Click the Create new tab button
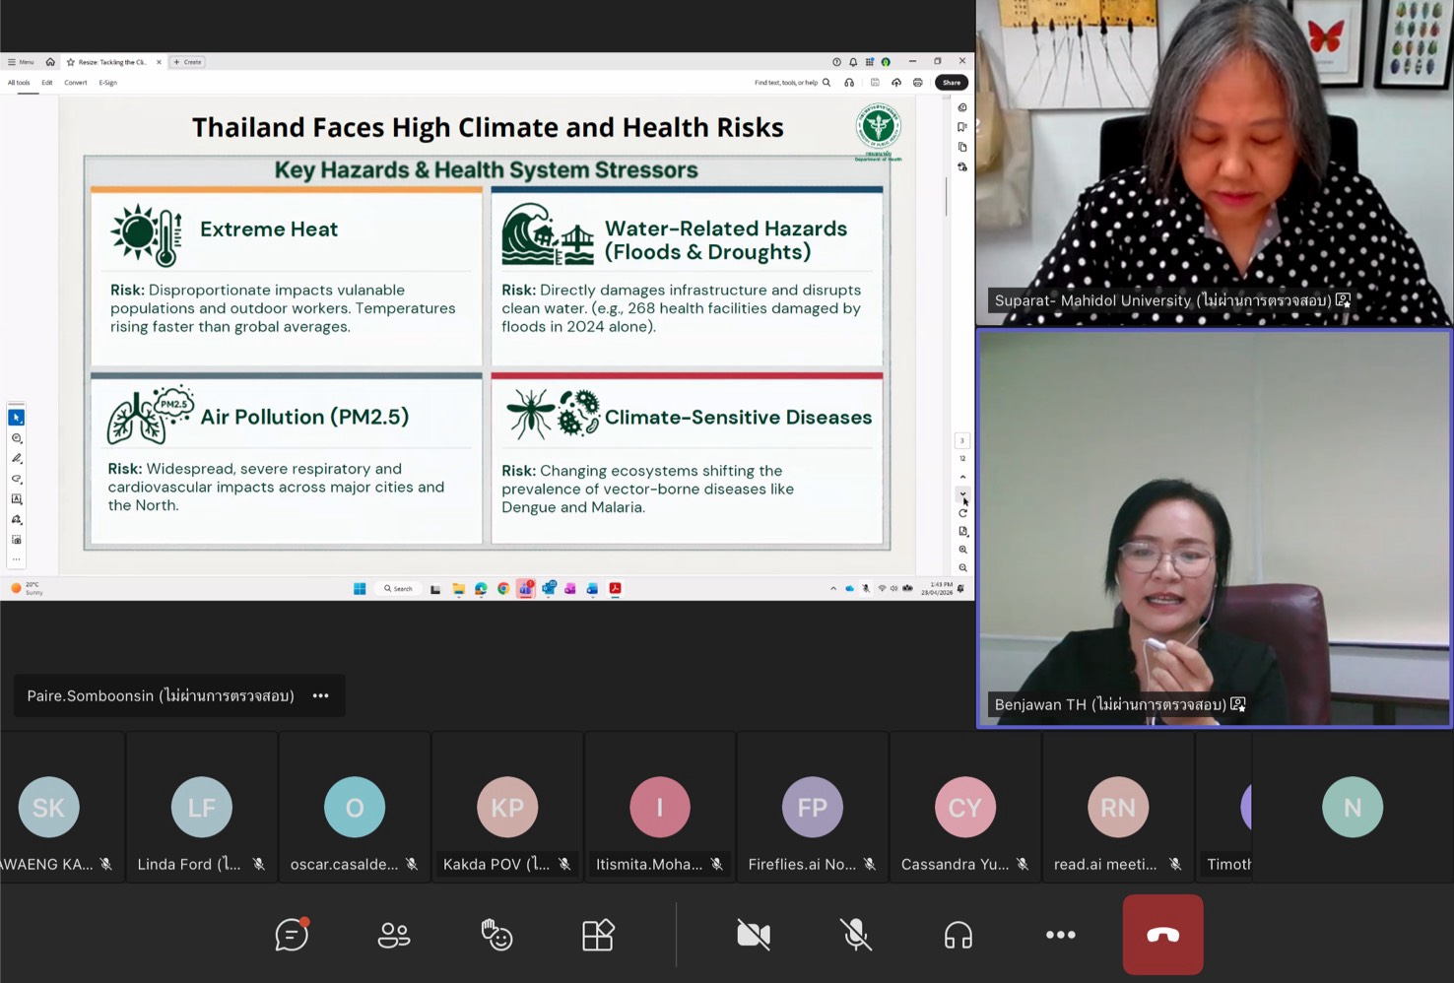Screen dimensions: 1454x983 click(187, 62)
